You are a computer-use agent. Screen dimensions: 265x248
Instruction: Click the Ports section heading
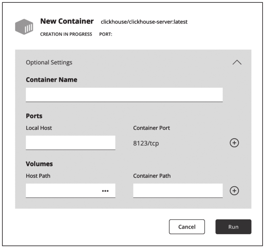tap(34, 116)
